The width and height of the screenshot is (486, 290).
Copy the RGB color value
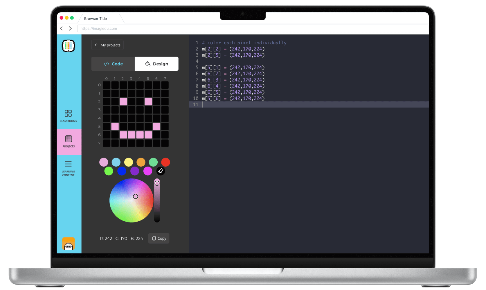(159, 238)
